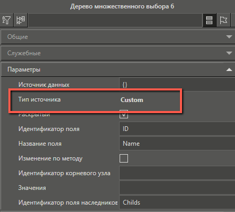Collapse the Параметры section arrow
Viewport: 235px width, 212px height.
pyautogui.click(x=229, y=69)
